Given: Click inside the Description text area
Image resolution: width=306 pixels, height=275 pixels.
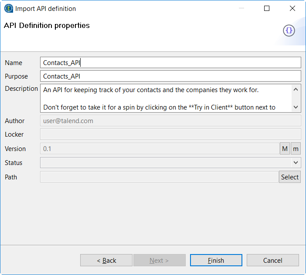Looking at the screenshot, I should click(x=166, y=98).
